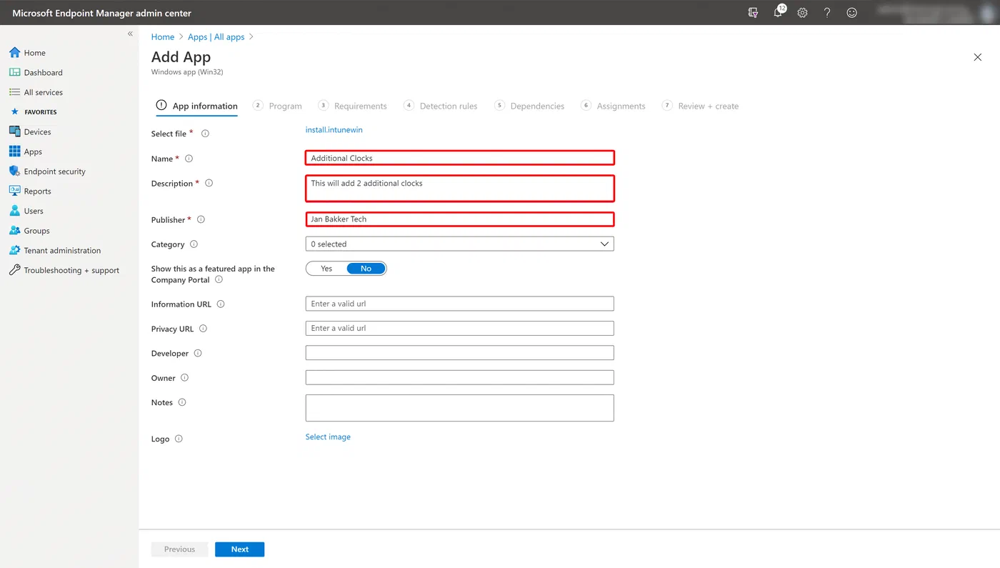Screen dimensions: 1000x568
Task: Open the Devices sidebar icon
Action: tap(14, 131)
